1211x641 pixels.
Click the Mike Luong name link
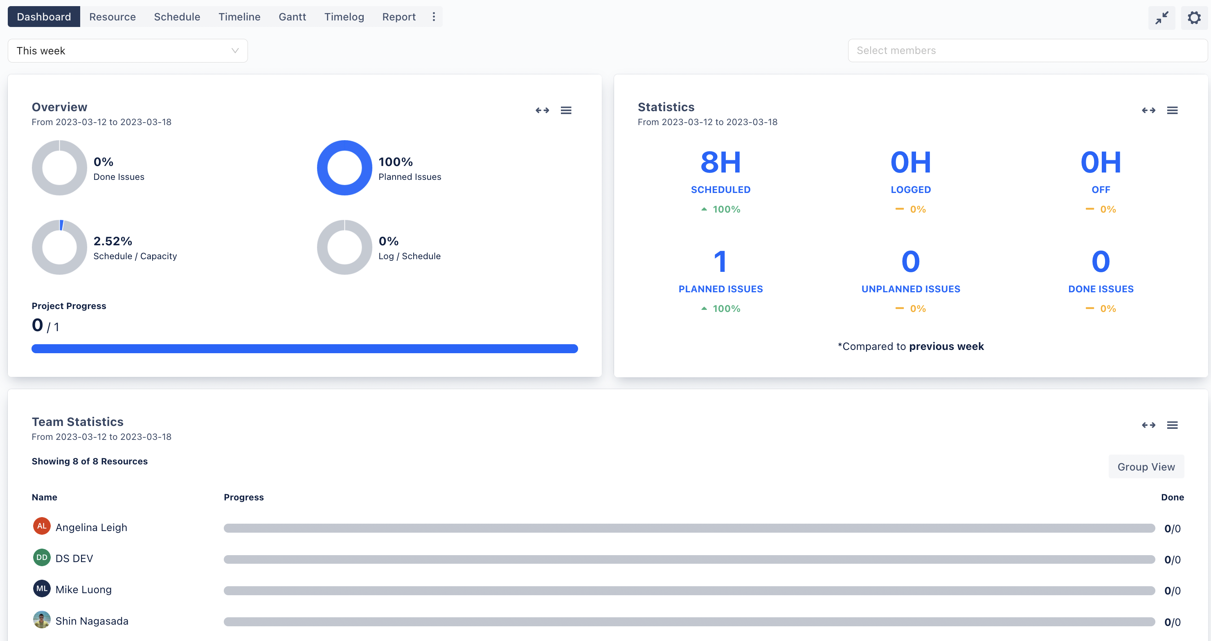coord(83,589)
